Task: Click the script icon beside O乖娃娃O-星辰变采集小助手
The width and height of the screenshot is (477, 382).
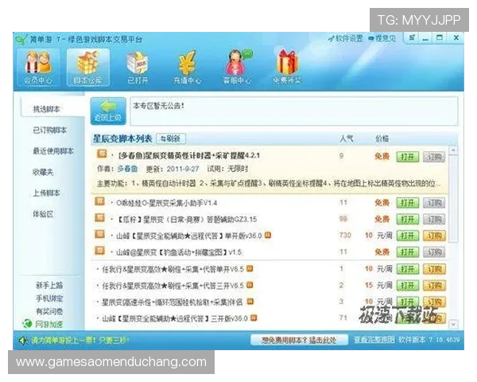Action: [100, 201]
